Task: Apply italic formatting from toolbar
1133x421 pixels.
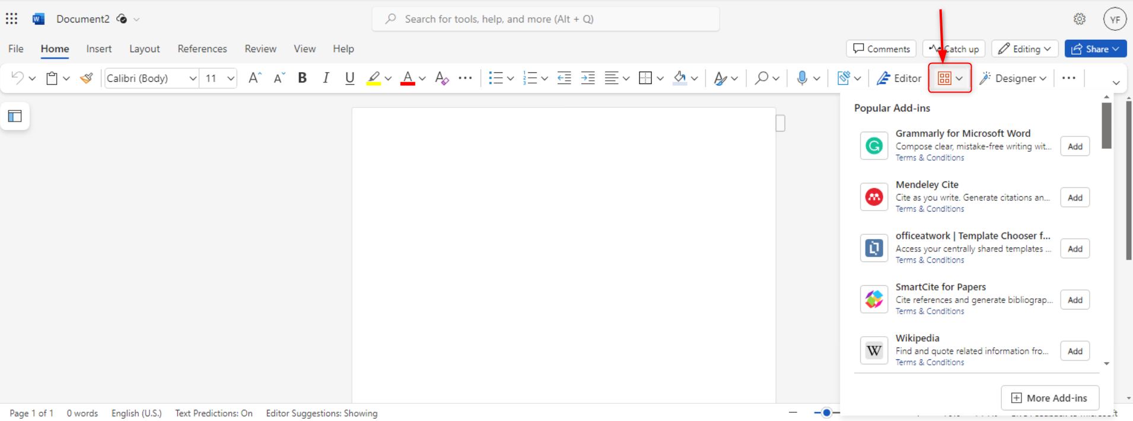Action: point(326,78)
